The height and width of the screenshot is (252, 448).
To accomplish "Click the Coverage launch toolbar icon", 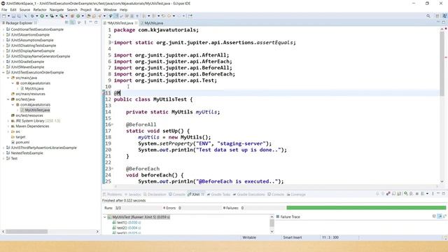I will 52,16.
